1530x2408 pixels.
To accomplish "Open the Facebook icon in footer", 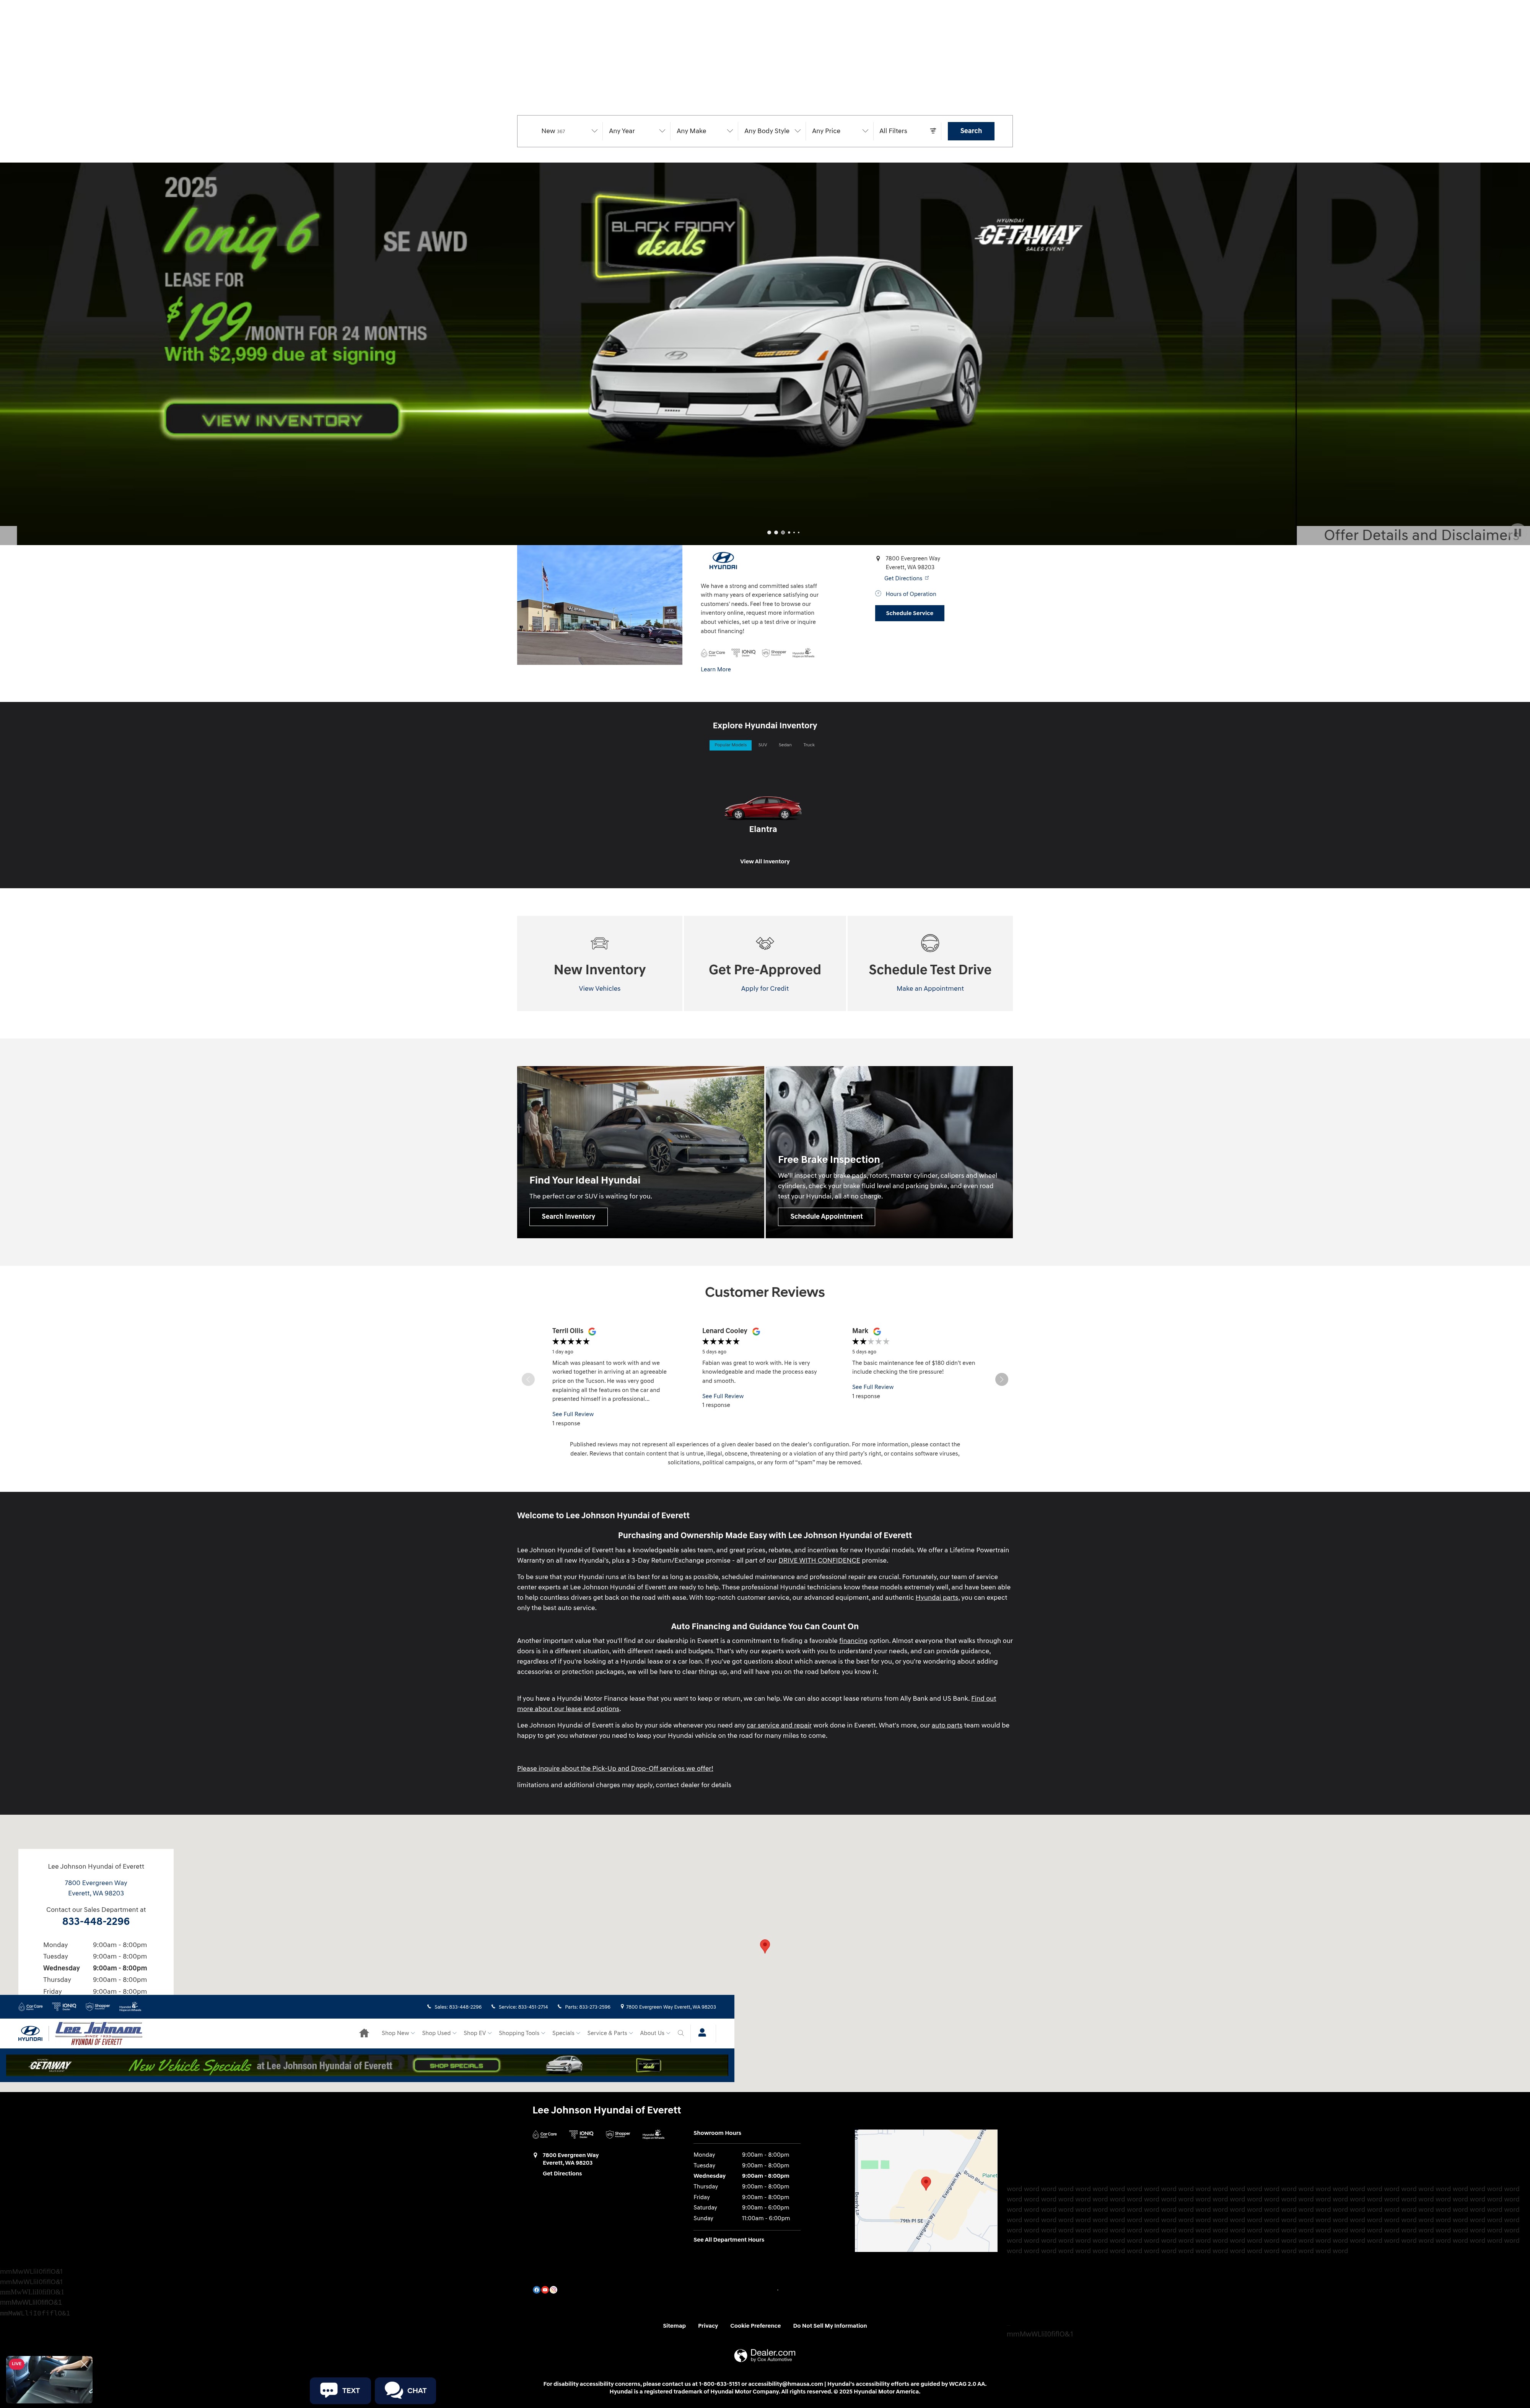I will [x=537, y=2290].
